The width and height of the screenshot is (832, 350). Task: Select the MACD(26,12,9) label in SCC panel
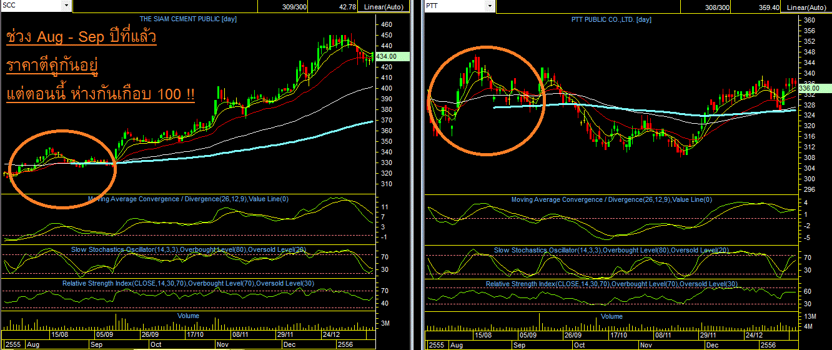pyautogui.click(x=187, y=199)
